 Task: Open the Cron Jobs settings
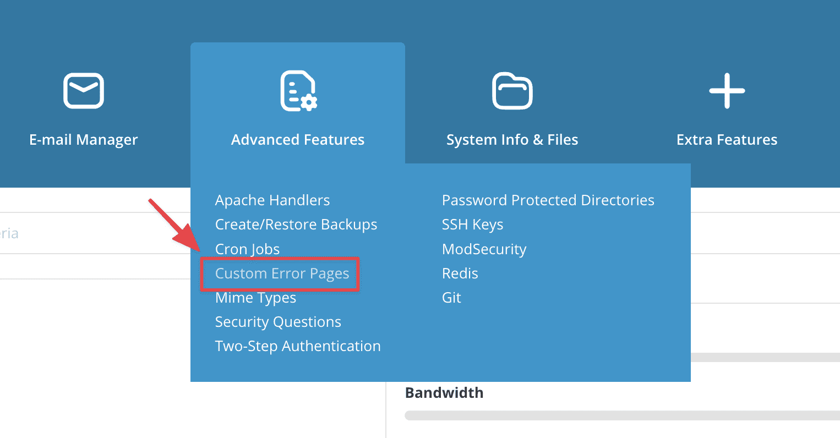(x=247, y=249)
